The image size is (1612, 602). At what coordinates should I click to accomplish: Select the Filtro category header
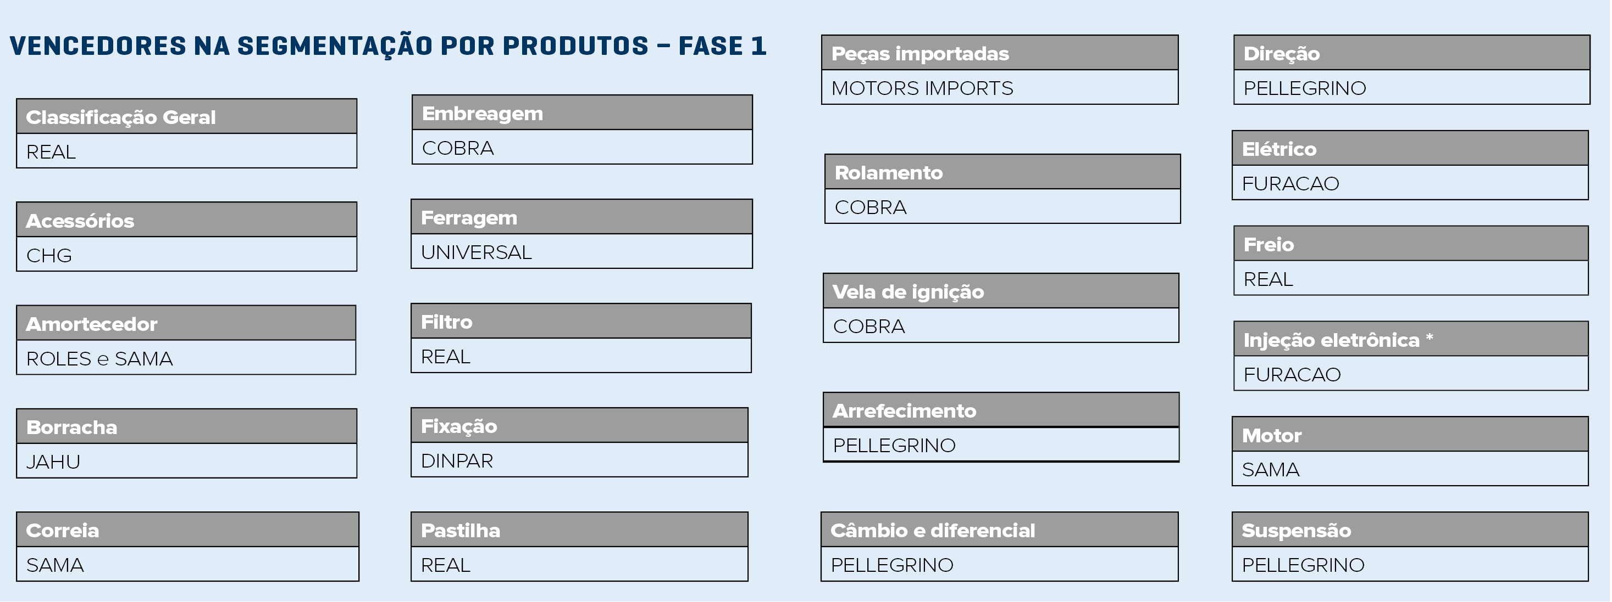click(581, 322)
